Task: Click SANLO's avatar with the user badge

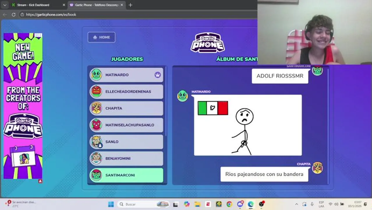Action: point(96,141)
